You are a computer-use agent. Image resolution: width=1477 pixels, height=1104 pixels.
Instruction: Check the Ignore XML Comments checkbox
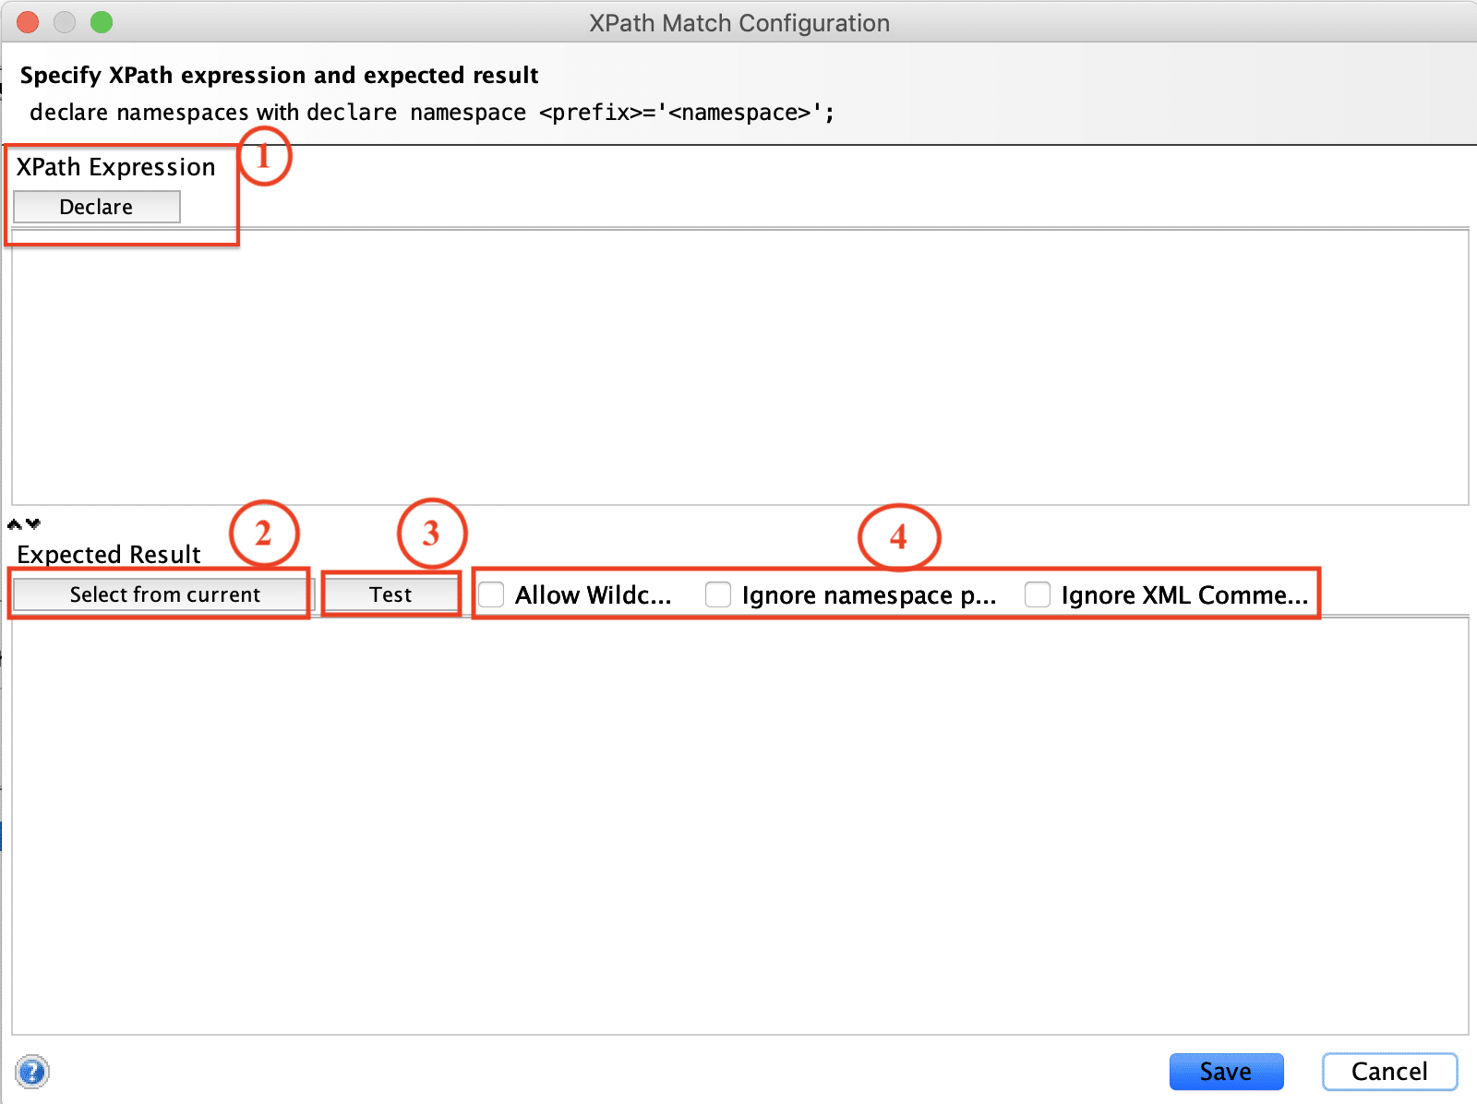(x=1038, y=594)
